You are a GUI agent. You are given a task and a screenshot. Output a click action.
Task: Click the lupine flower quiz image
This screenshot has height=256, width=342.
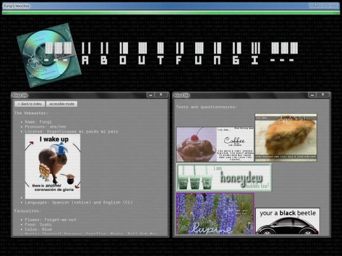pyautogui.click(x=215, y=214)
